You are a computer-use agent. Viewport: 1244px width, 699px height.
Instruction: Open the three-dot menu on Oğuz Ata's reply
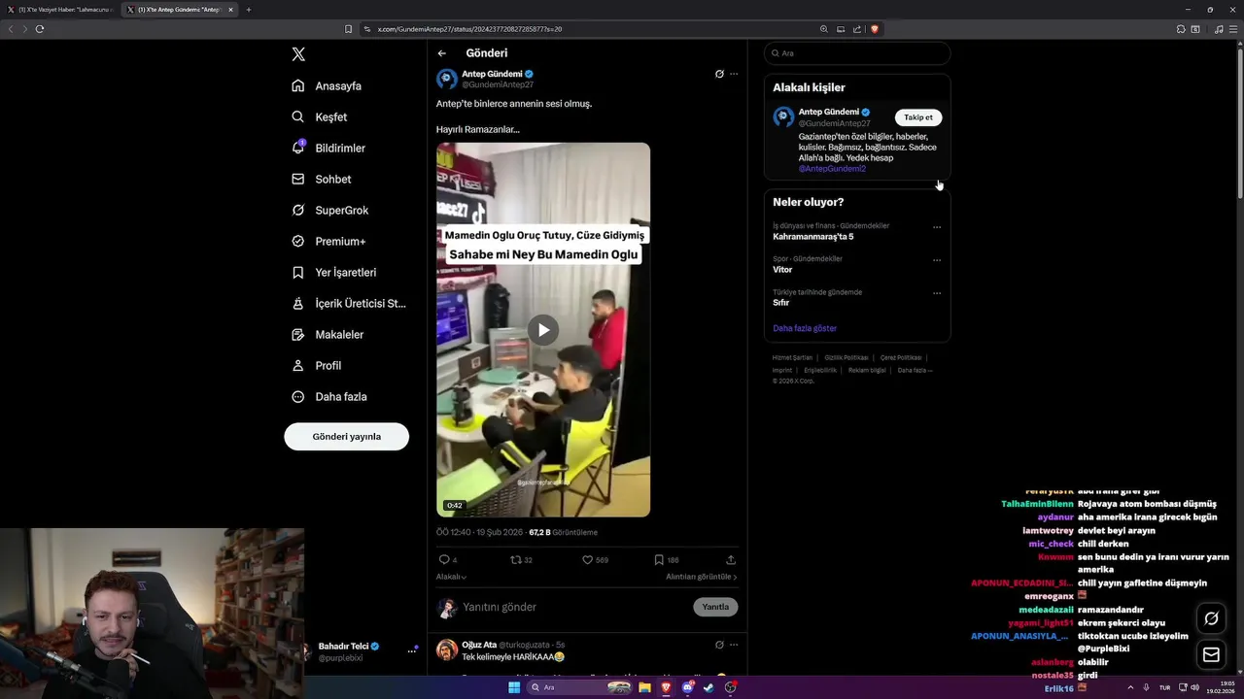coord(734,645)
